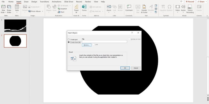This screenshot has height=104, width=209.
Task: Insert a SmartArt graphic
Action: (x=62, y=9)
